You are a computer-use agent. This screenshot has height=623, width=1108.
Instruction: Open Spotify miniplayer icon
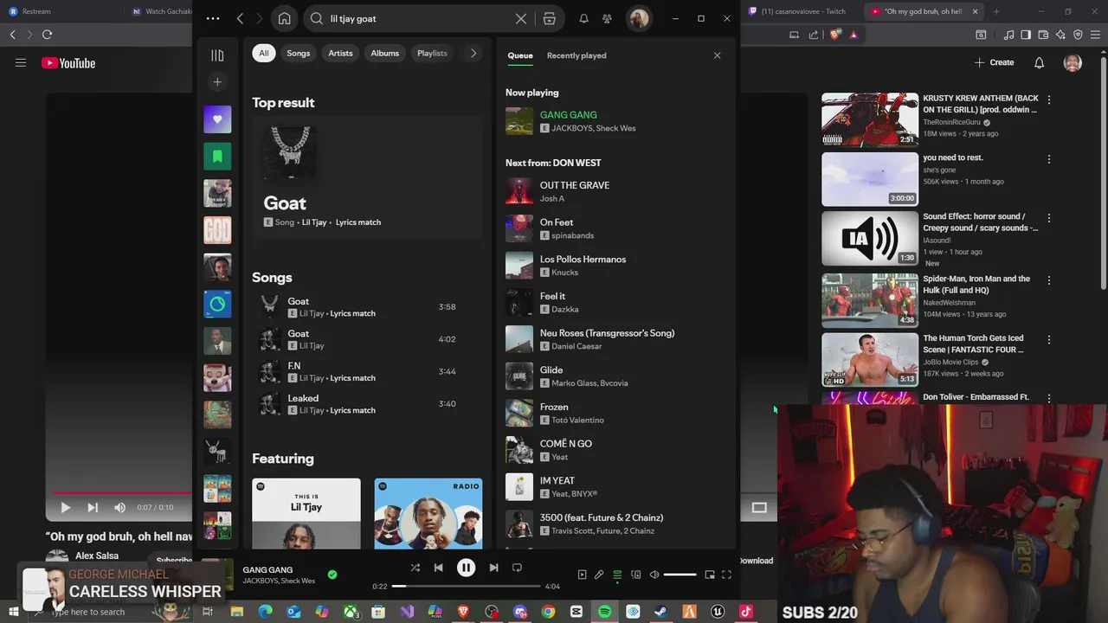tap(710, 575)
